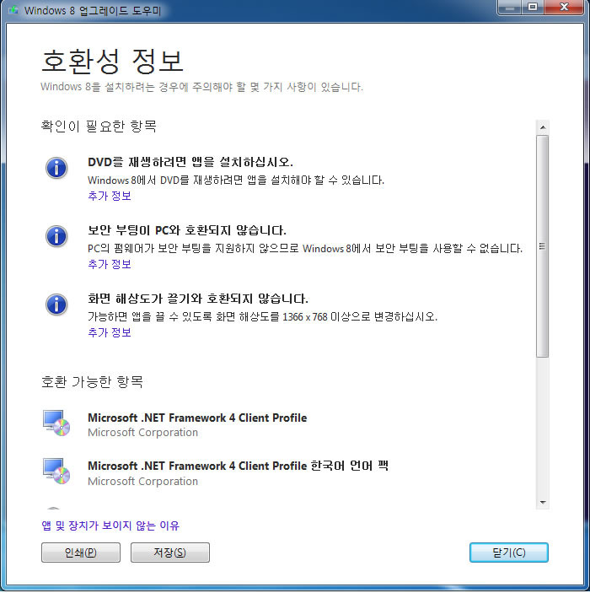The image size is (590, 593).
Task: Open the 앱 및 장치가 보이지 않는 이유 link
Action: 110,526
